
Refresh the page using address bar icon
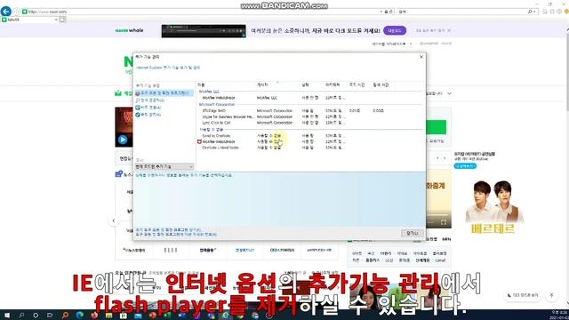[x=391, y=12]
